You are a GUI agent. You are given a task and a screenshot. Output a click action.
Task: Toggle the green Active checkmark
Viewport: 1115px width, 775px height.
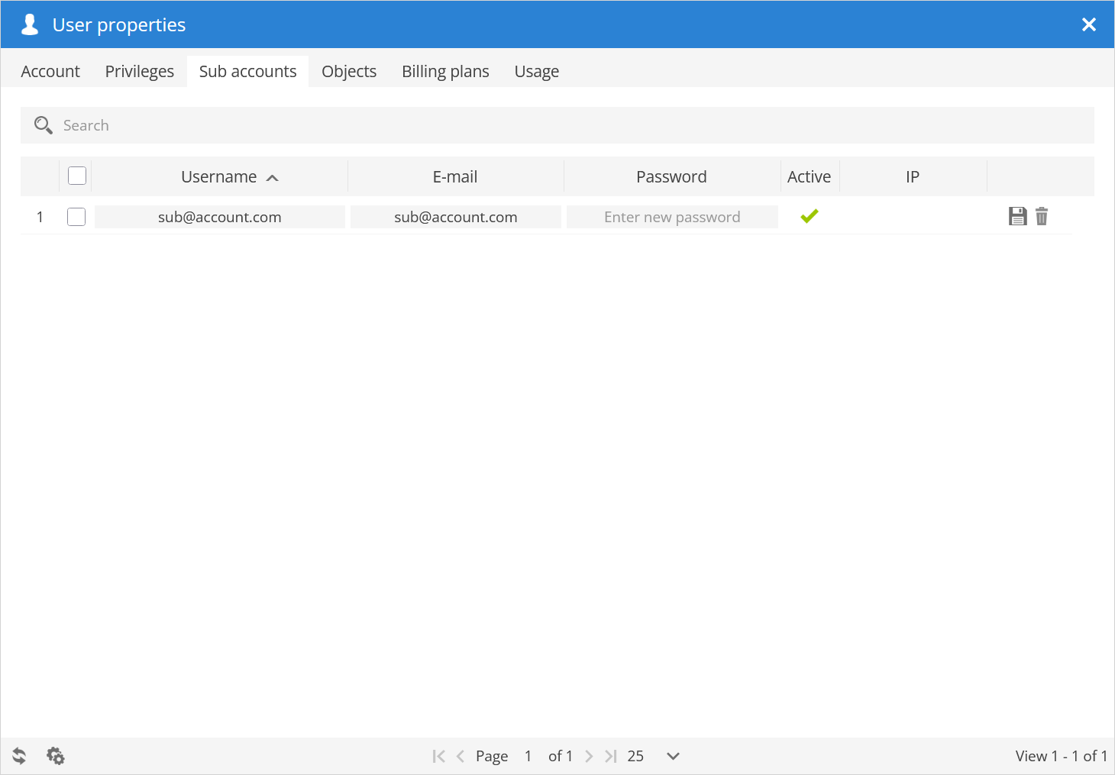point(810,216)
